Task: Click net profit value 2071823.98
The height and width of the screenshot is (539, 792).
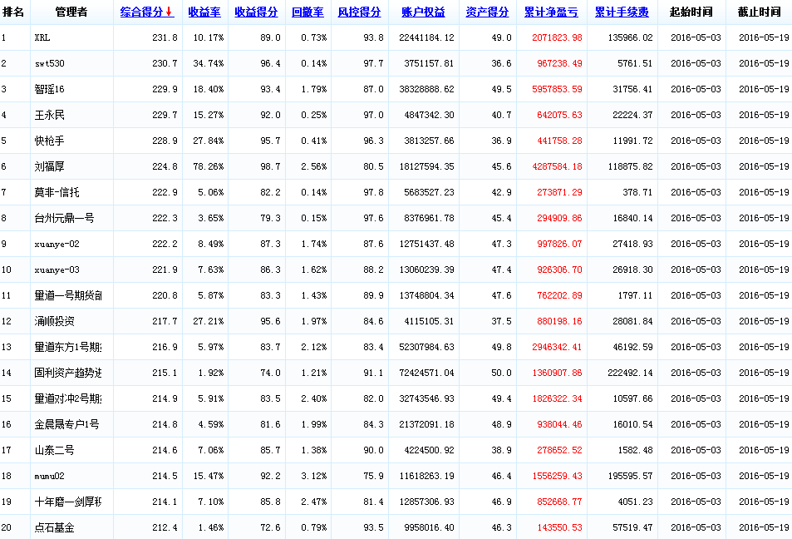Action: point(557,38)
